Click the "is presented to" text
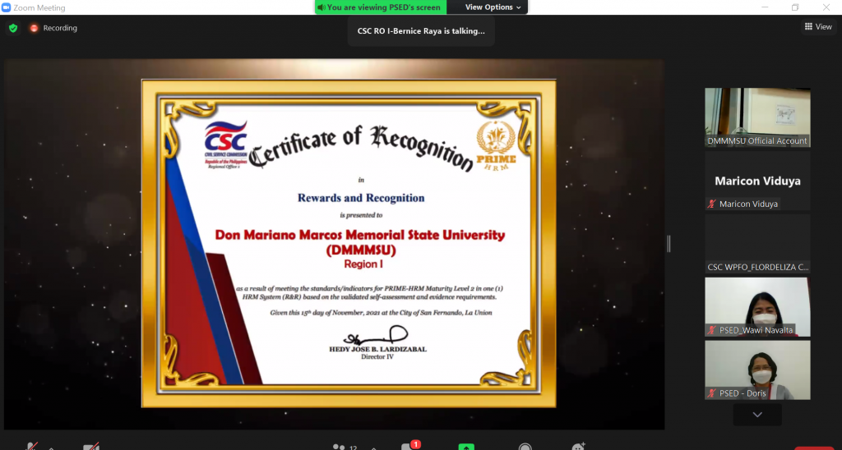842x450 pixels. point(361,215)
